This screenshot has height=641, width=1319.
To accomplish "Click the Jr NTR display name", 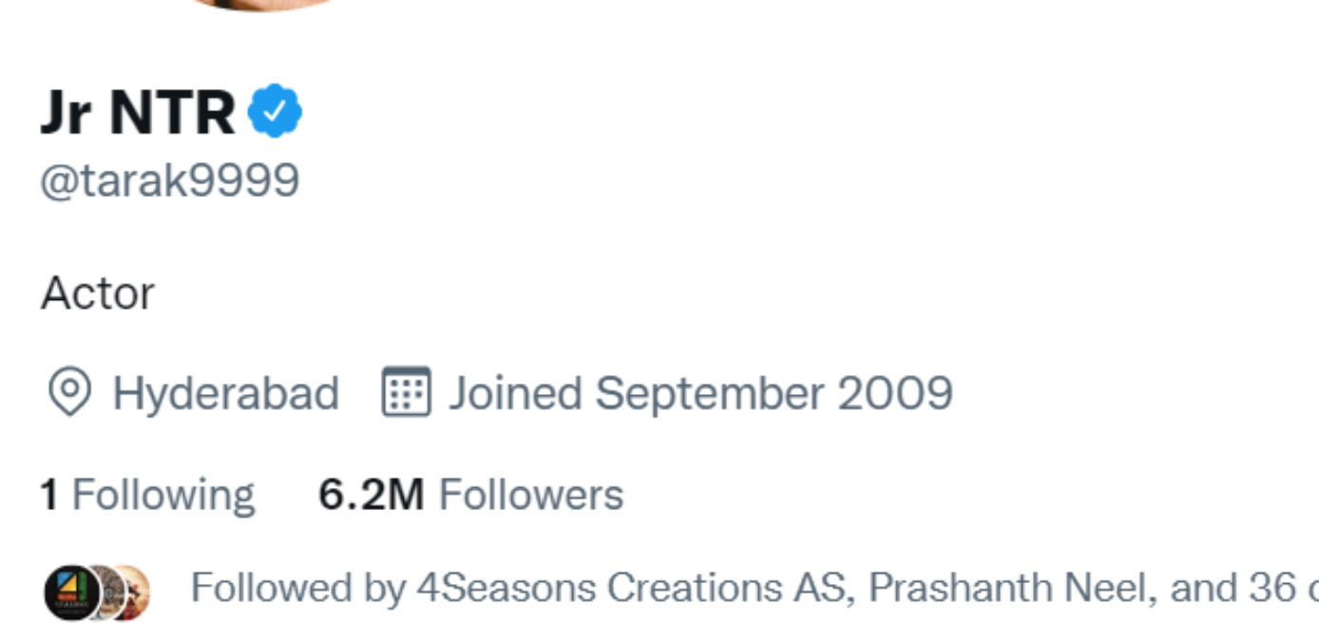I will click(138, 112).
